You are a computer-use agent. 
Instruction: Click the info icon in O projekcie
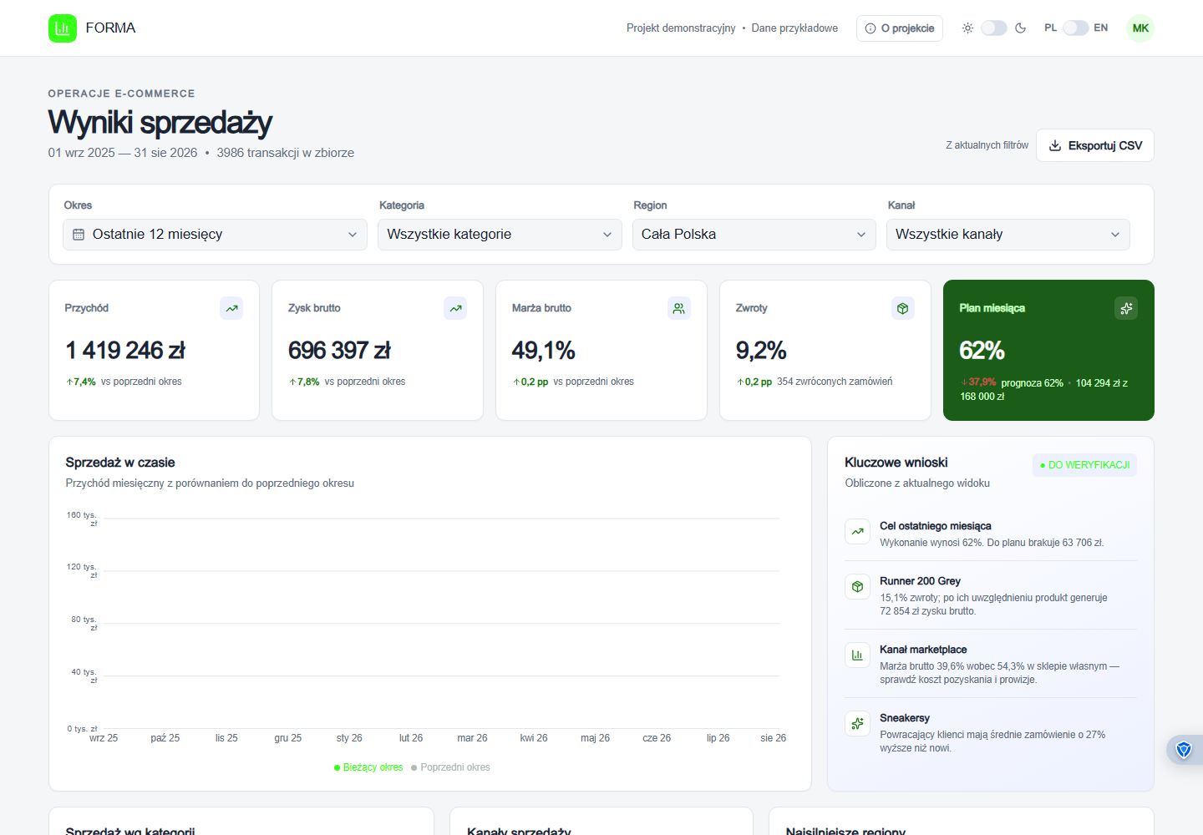[871, 28]
